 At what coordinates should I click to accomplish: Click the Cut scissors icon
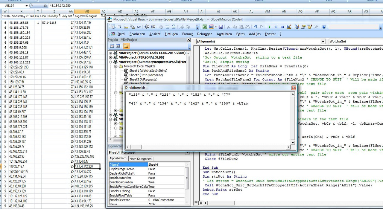point(229,27)
